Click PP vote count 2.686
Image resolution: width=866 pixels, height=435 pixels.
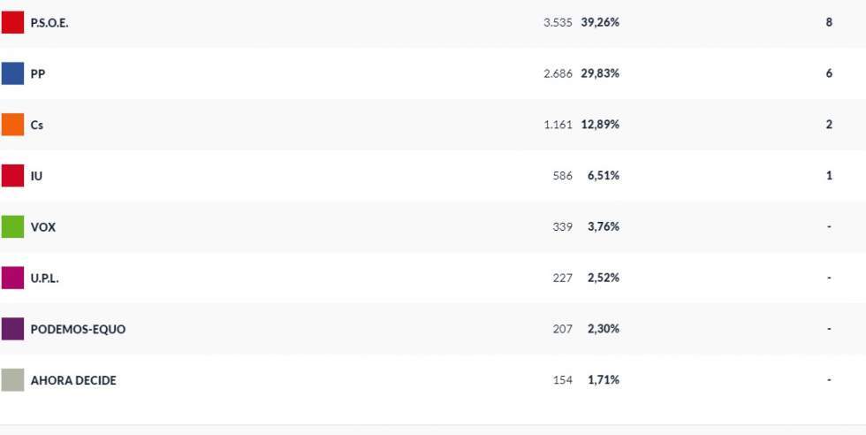point(558,73)
